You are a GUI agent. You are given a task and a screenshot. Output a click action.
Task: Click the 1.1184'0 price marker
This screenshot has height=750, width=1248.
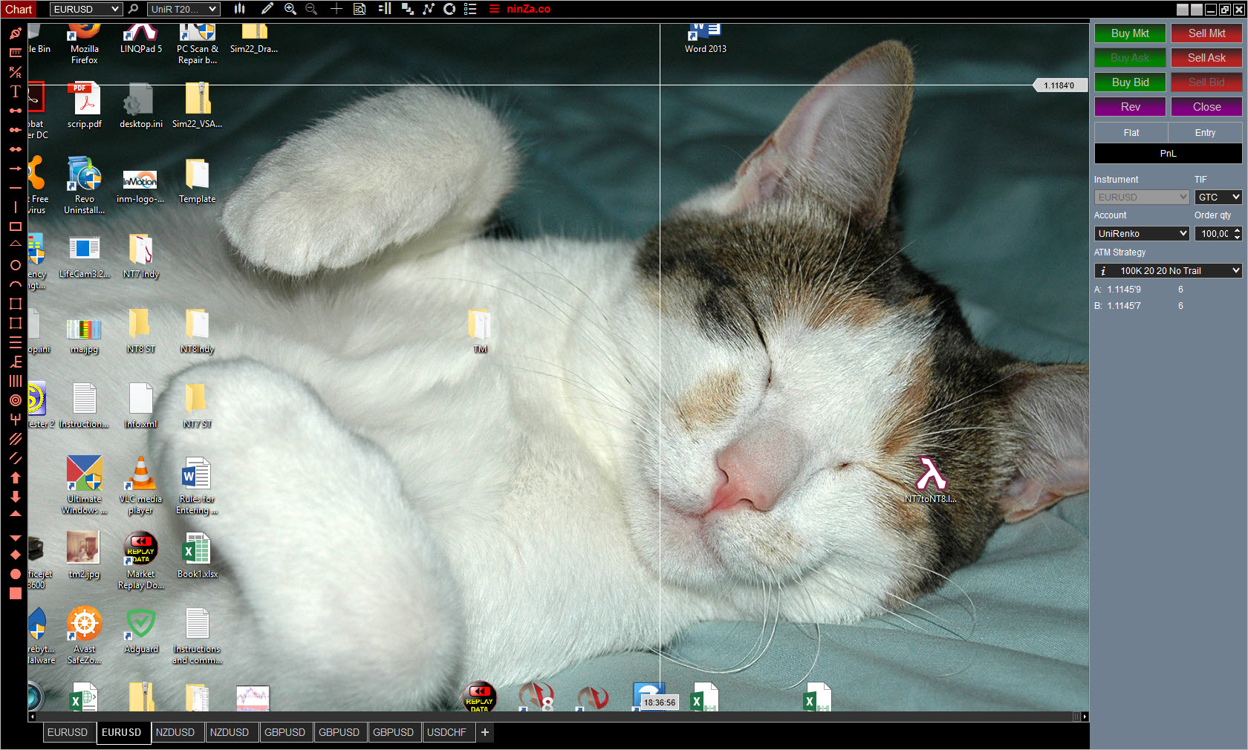[x=1060, y=85]
